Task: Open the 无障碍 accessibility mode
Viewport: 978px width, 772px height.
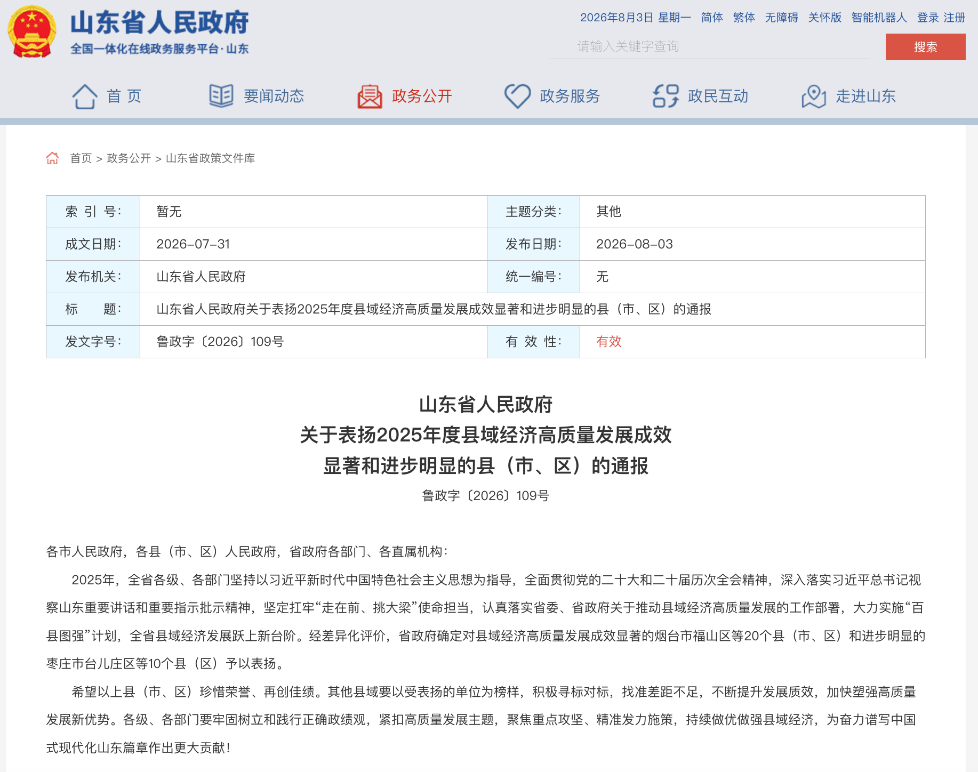Action: point(781,18)
